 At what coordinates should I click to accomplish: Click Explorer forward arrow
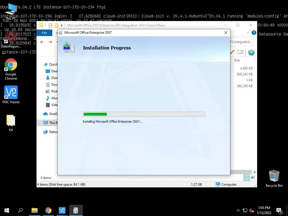(50, 42)
